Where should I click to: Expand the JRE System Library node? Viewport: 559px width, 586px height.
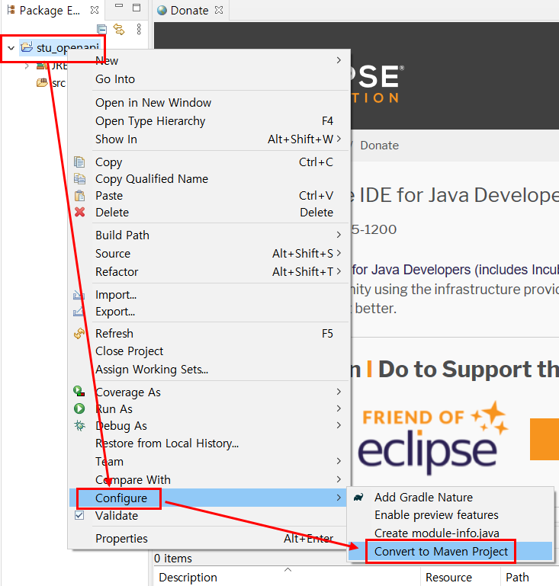(x=27, y=66)
